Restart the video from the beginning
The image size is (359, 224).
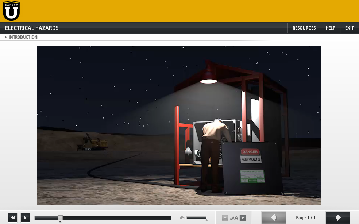pyautogui.click(x=13, y=217)
